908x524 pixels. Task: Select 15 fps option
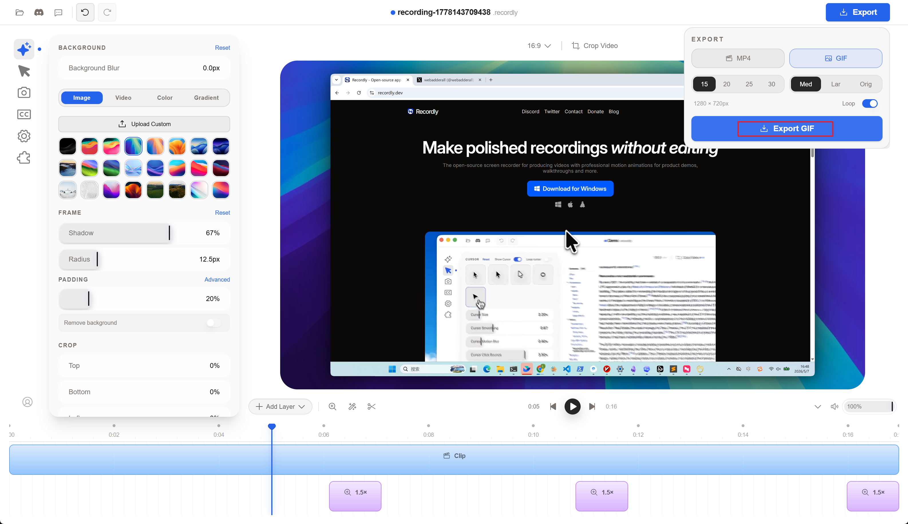click(704, 84)
